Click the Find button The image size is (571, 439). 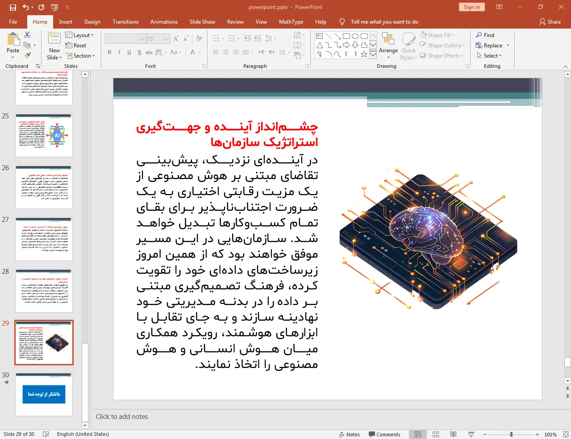coord(485,35)
